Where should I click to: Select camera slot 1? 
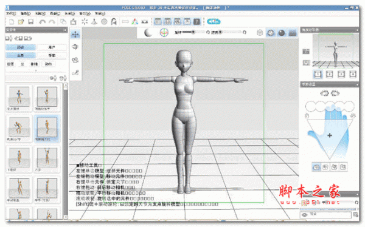[x=318, y=74]
